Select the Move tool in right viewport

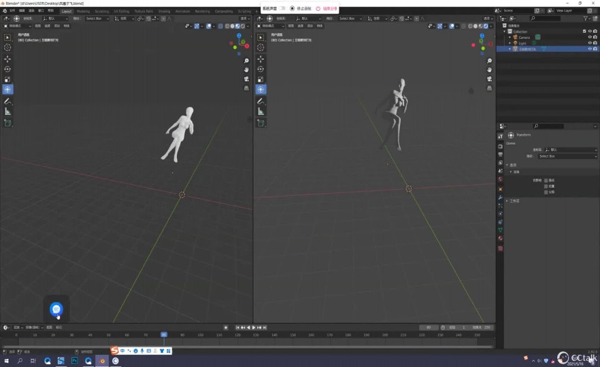pos(261,59)
